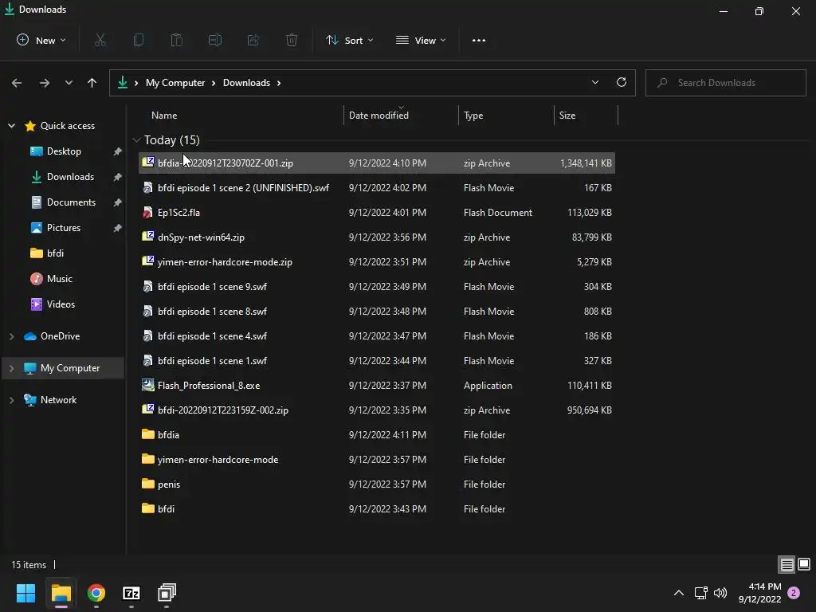Open the New dropdown menu

point(41,40)
